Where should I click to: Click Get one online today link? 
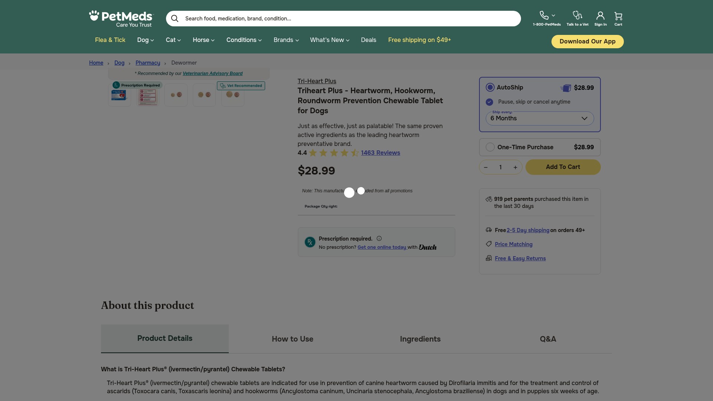point(382,247)
